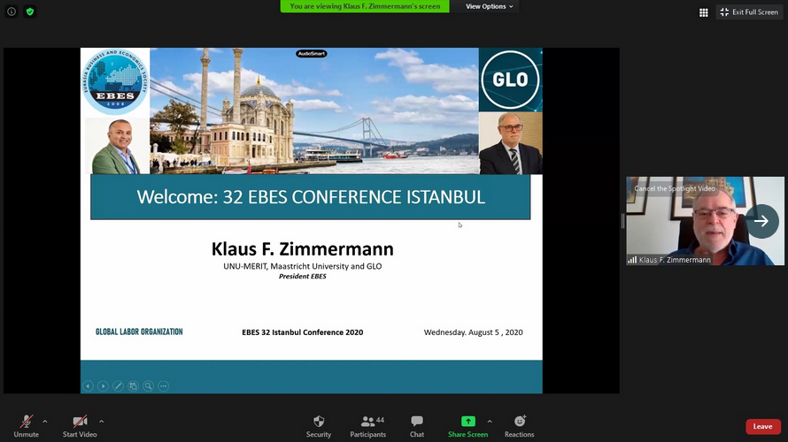Expand video settings arrow next to Start Video
The height and width of the screenshot is (442, 788).
102,422
